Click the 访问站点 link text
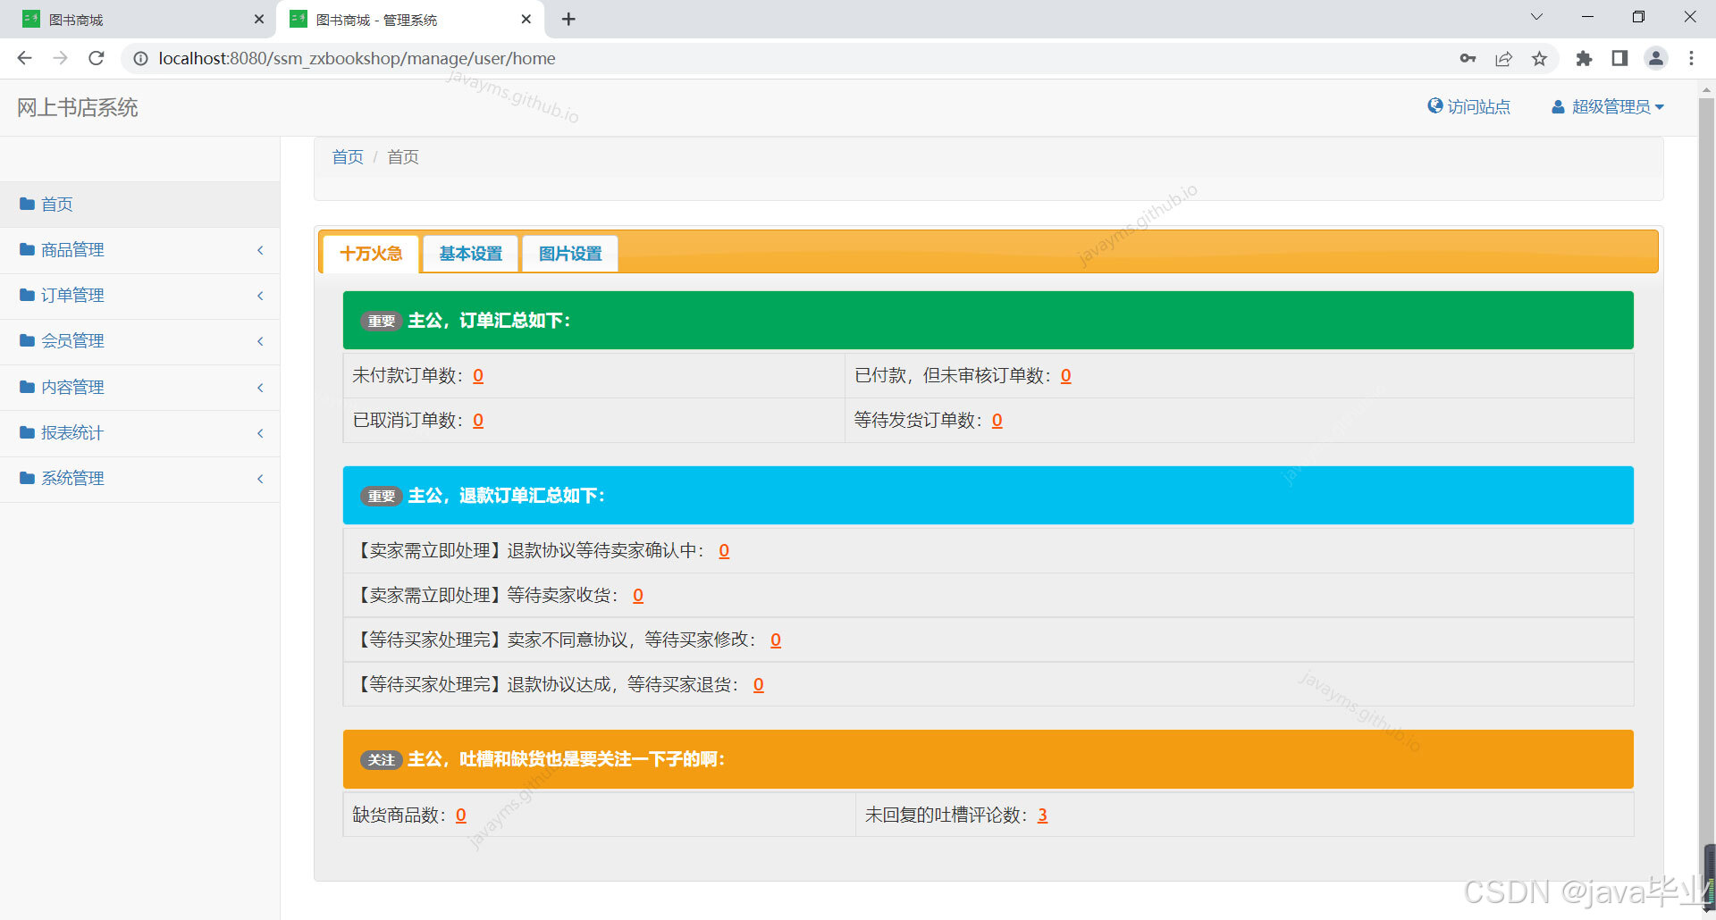 pos(1479,107)
